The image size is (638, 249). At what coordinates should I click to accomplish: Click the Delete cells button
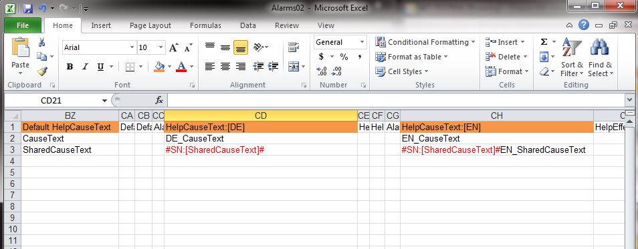[x=506, y=57]
